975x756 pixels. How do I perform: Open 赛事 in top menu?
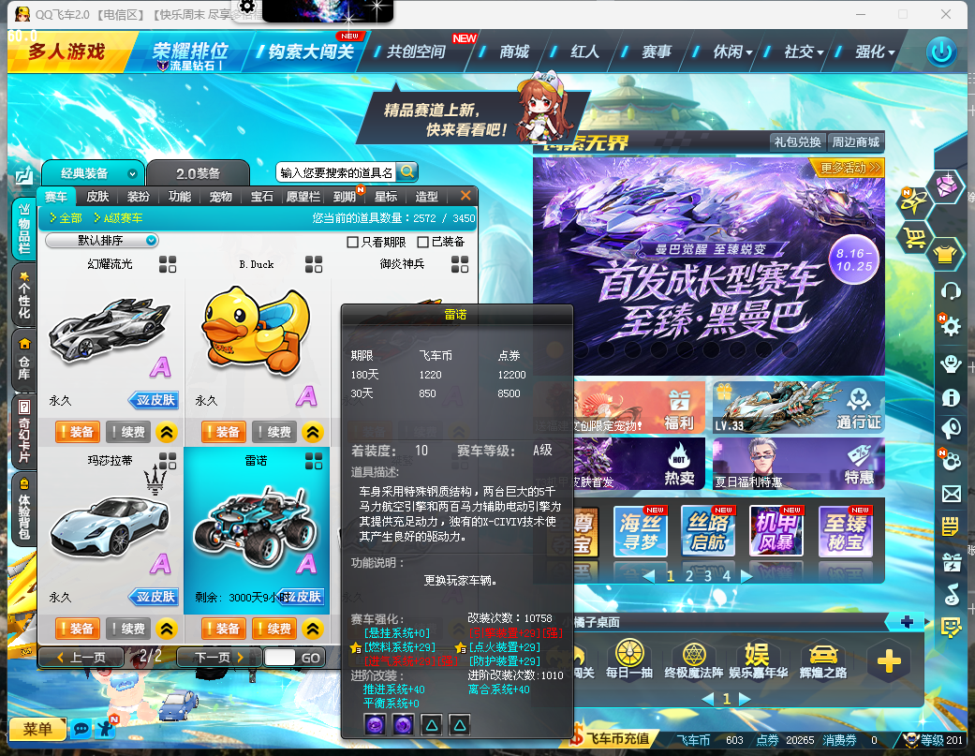click(657, 52)
